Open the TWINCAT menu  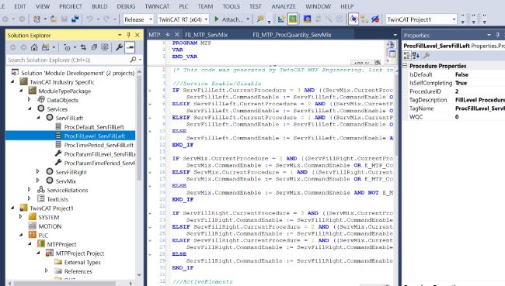157,6
